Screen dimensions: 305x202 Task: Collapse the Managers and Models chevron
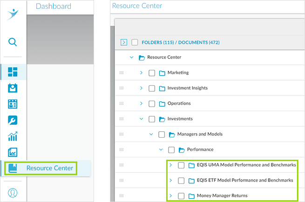[151, 134]
